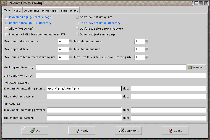Focus User condition script field
Screen dimensions: 210x140
pyautogui.click(x=121, y=75)
